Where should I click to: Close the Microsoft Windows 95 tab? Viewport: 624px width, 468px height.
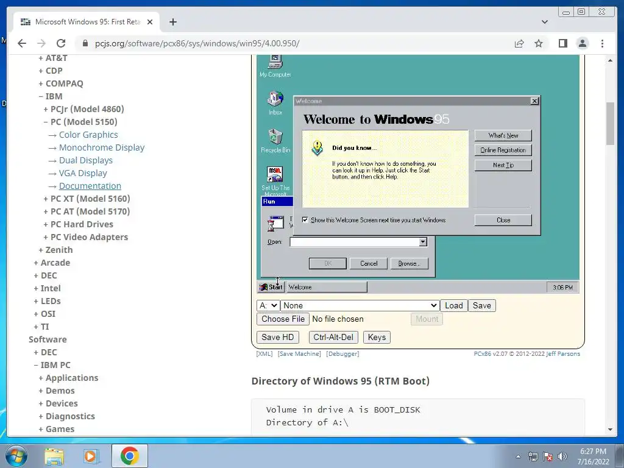pyautogui.click(x=150, y=22)
